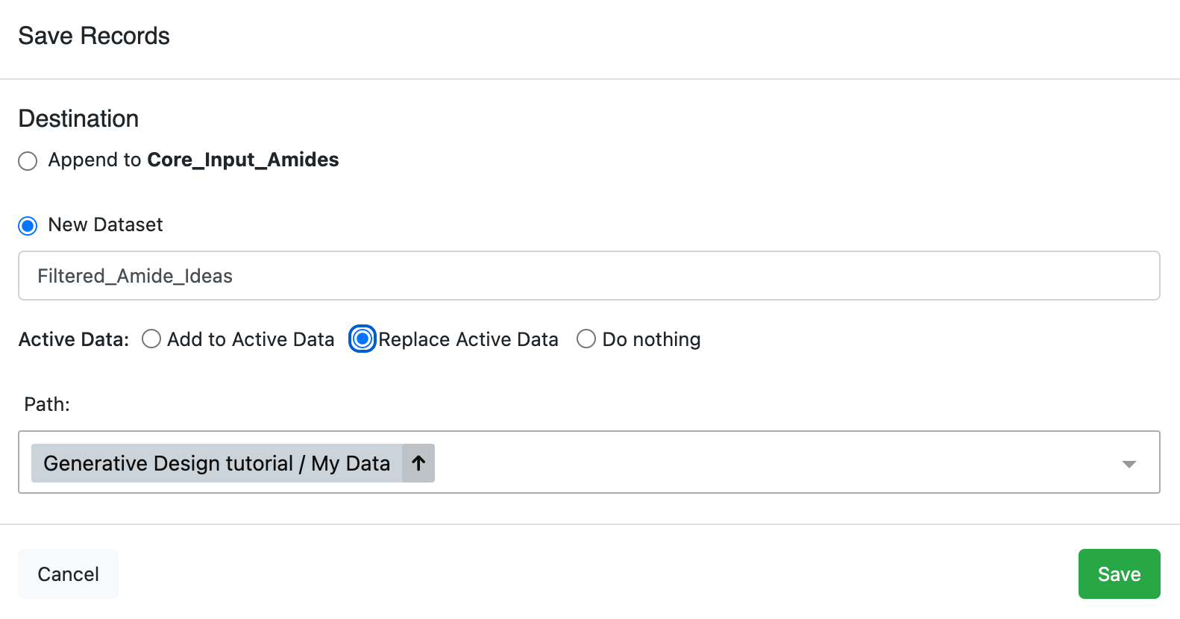Image resolution: width=1180 pixels, height=619 pixels.
Task: Click the New Dataset label text
Action: [x=105, y=224]
